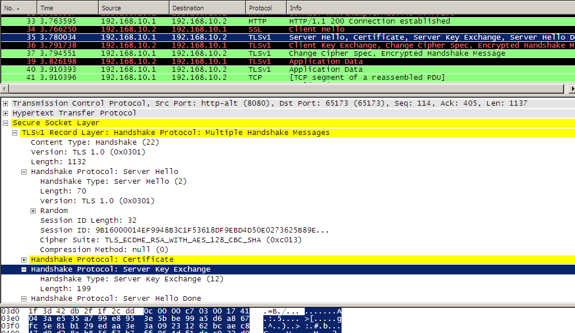Select the Session ID Length: 32 field
The width and height of the screenshot is (575, 333).
tap(89, 220)
